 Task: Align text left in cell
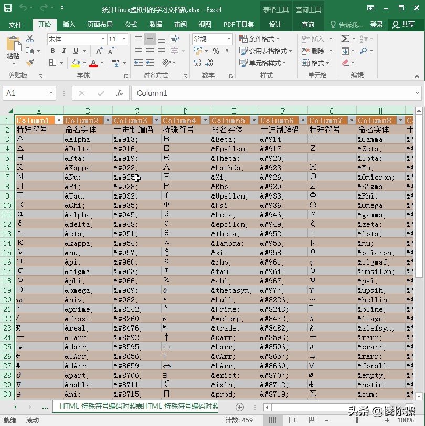[138, 51]
